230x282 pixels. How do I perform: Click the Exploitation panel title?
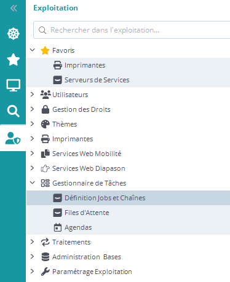click(56, 8)
